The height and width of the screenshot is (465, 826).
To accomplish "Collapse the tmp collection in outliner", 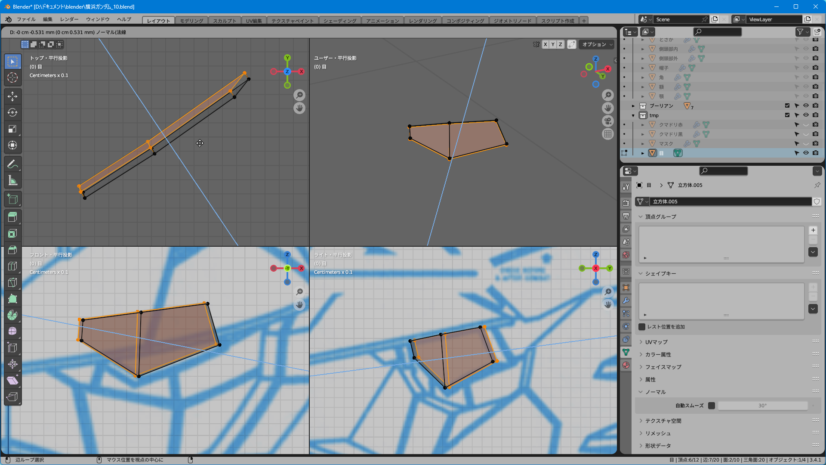I will point(633,115).
